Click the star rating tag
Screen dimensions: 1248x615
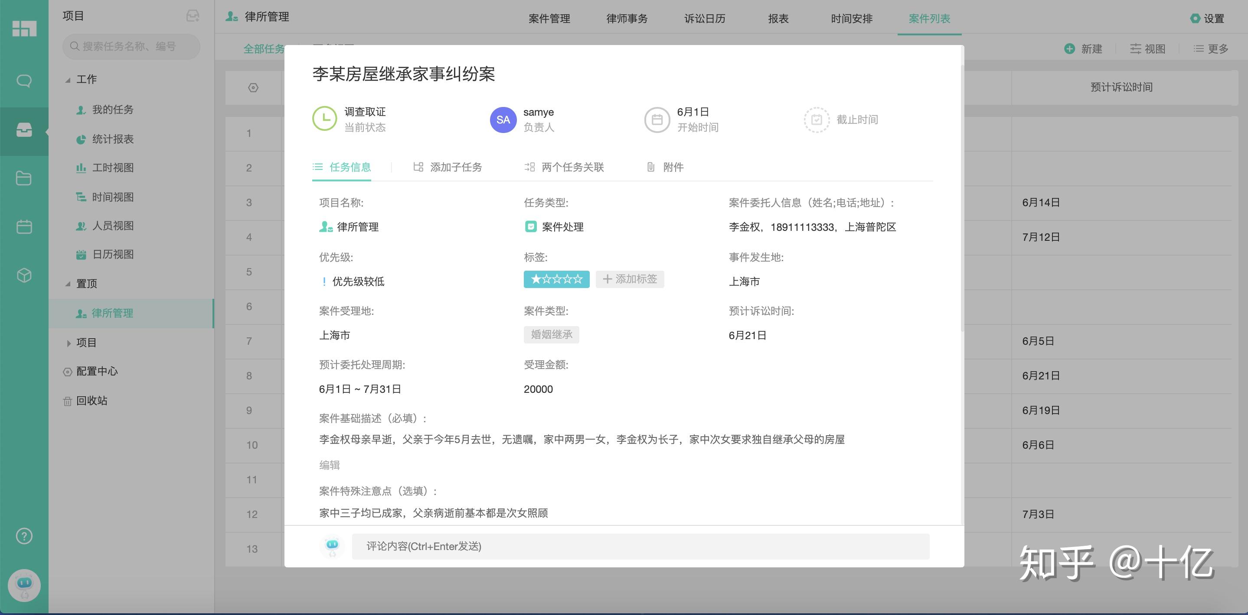556,279
